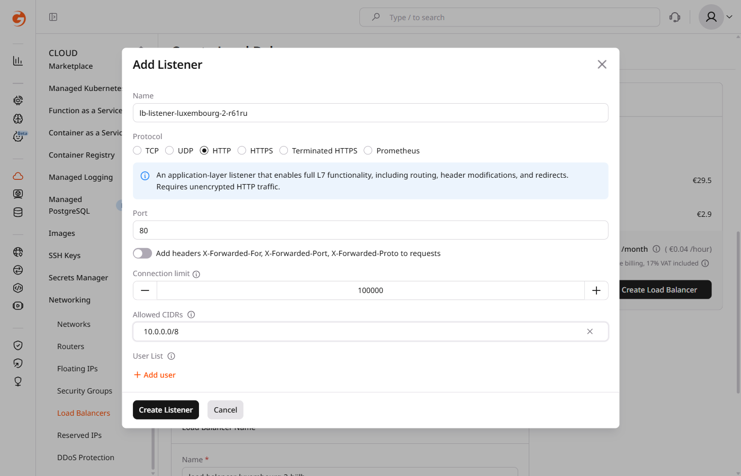Click the Create Listener button
This screenshot has height=476, width=741.
click(x=166, y=410)
